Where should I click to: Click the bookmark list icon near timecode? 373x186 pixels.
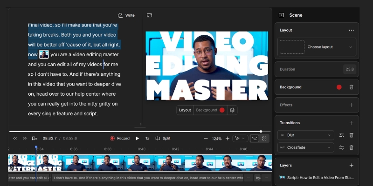(x=35, y=138)
